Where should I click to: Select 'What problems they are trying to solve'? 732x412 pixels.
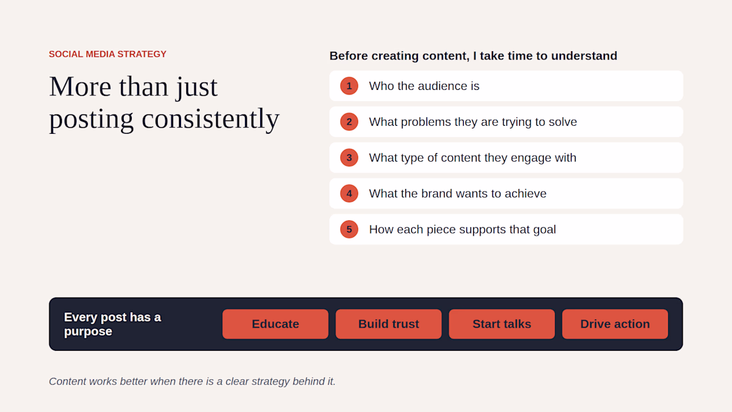pos(506,122)
